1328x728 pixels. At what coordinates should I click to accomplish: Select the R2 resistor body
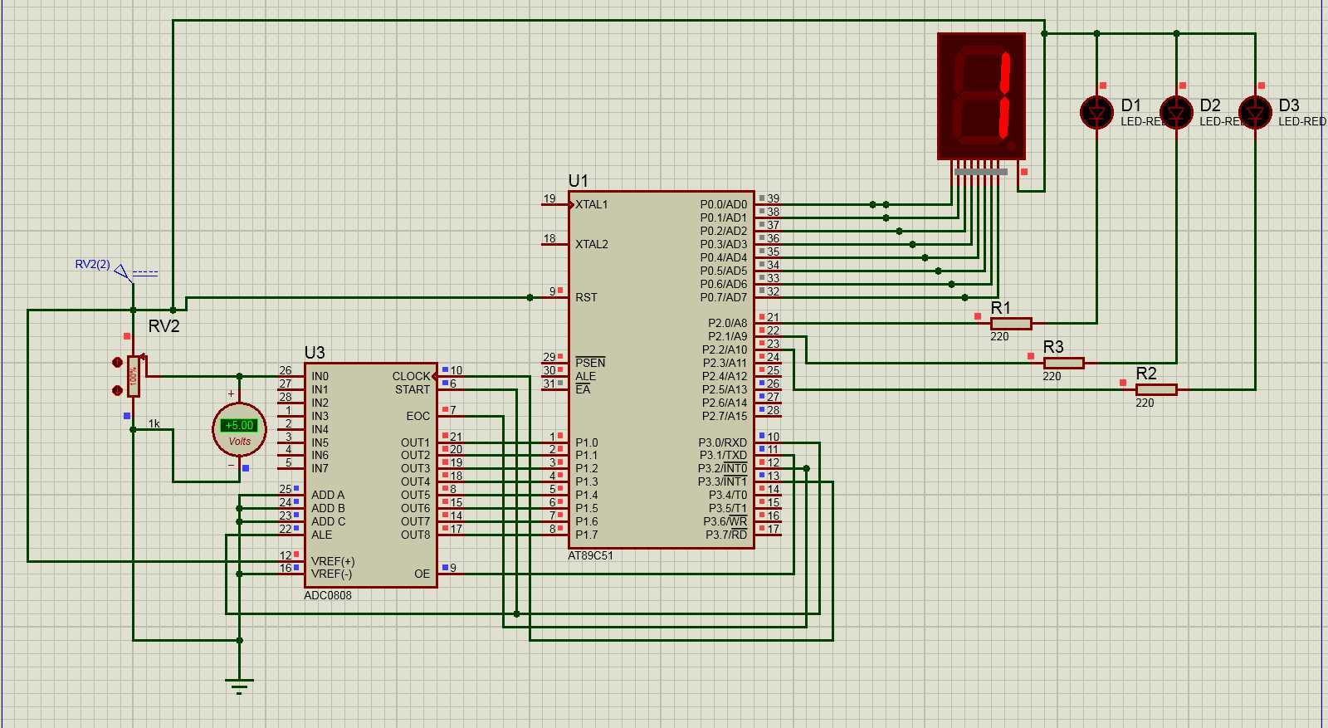(1157, 389)
